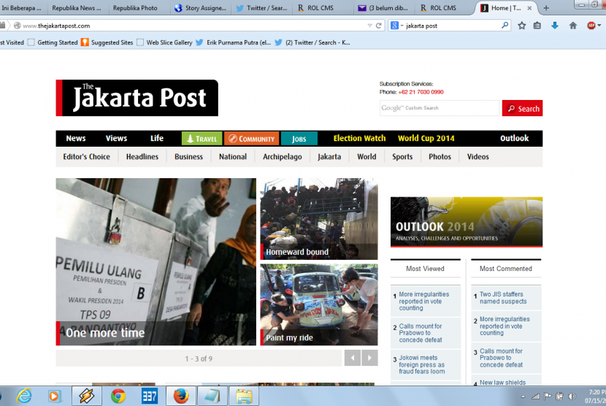Open Two JIS staffers named suspects story
The width and height of the screenshot is (606, 406).
click(x=503, y=298)
